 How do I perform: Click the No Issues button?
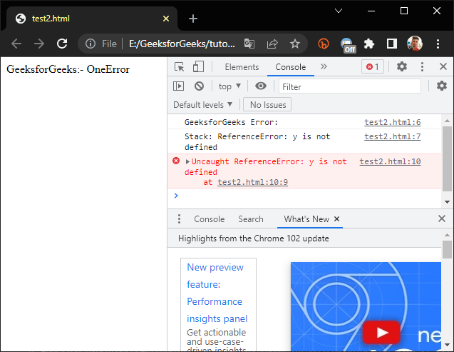pos(267,105)
